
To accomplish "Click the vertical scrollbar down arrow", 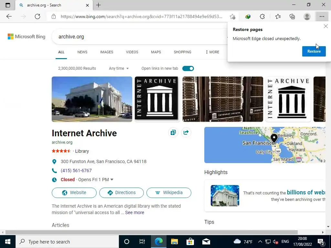I will point(328,227).
